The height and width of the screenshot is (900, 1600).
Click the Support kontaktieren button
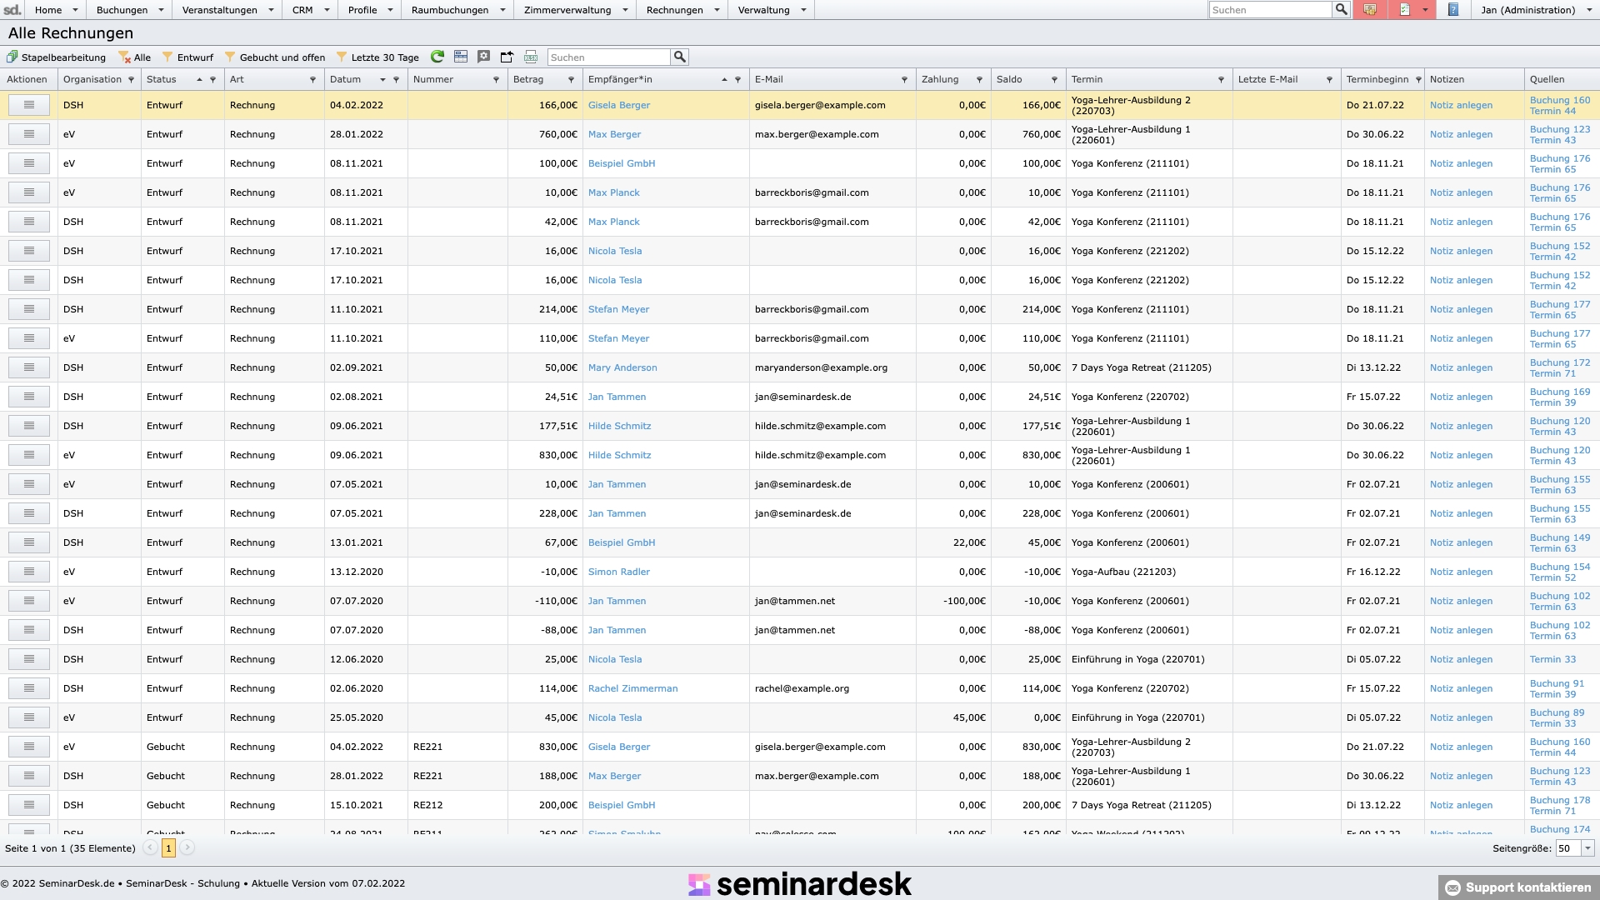click(1518, 887)
